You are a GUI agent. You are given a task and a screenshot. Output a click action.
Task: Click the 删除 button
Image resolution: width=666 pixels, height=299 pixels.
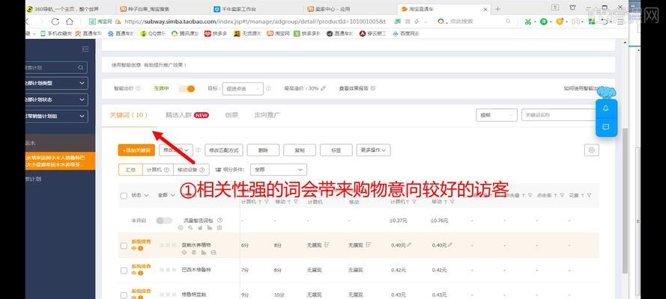click(263, 150)
